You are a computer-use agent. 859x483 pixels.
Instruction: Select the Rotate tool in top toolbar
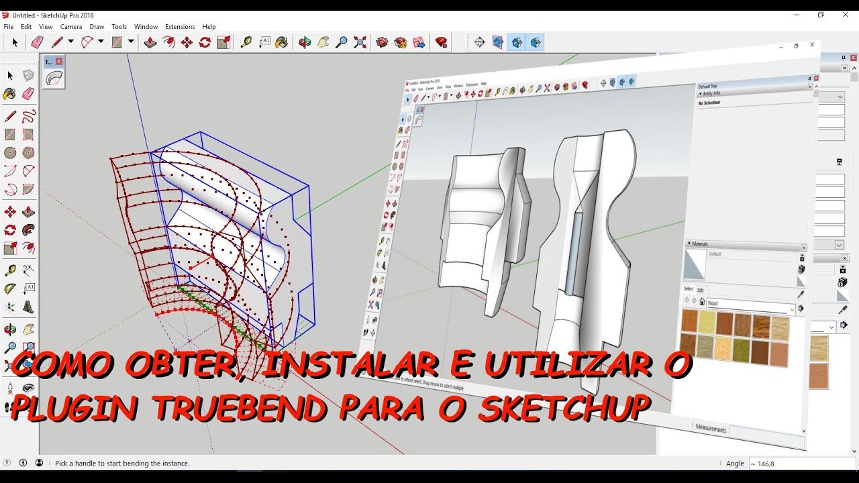(205, 43)
